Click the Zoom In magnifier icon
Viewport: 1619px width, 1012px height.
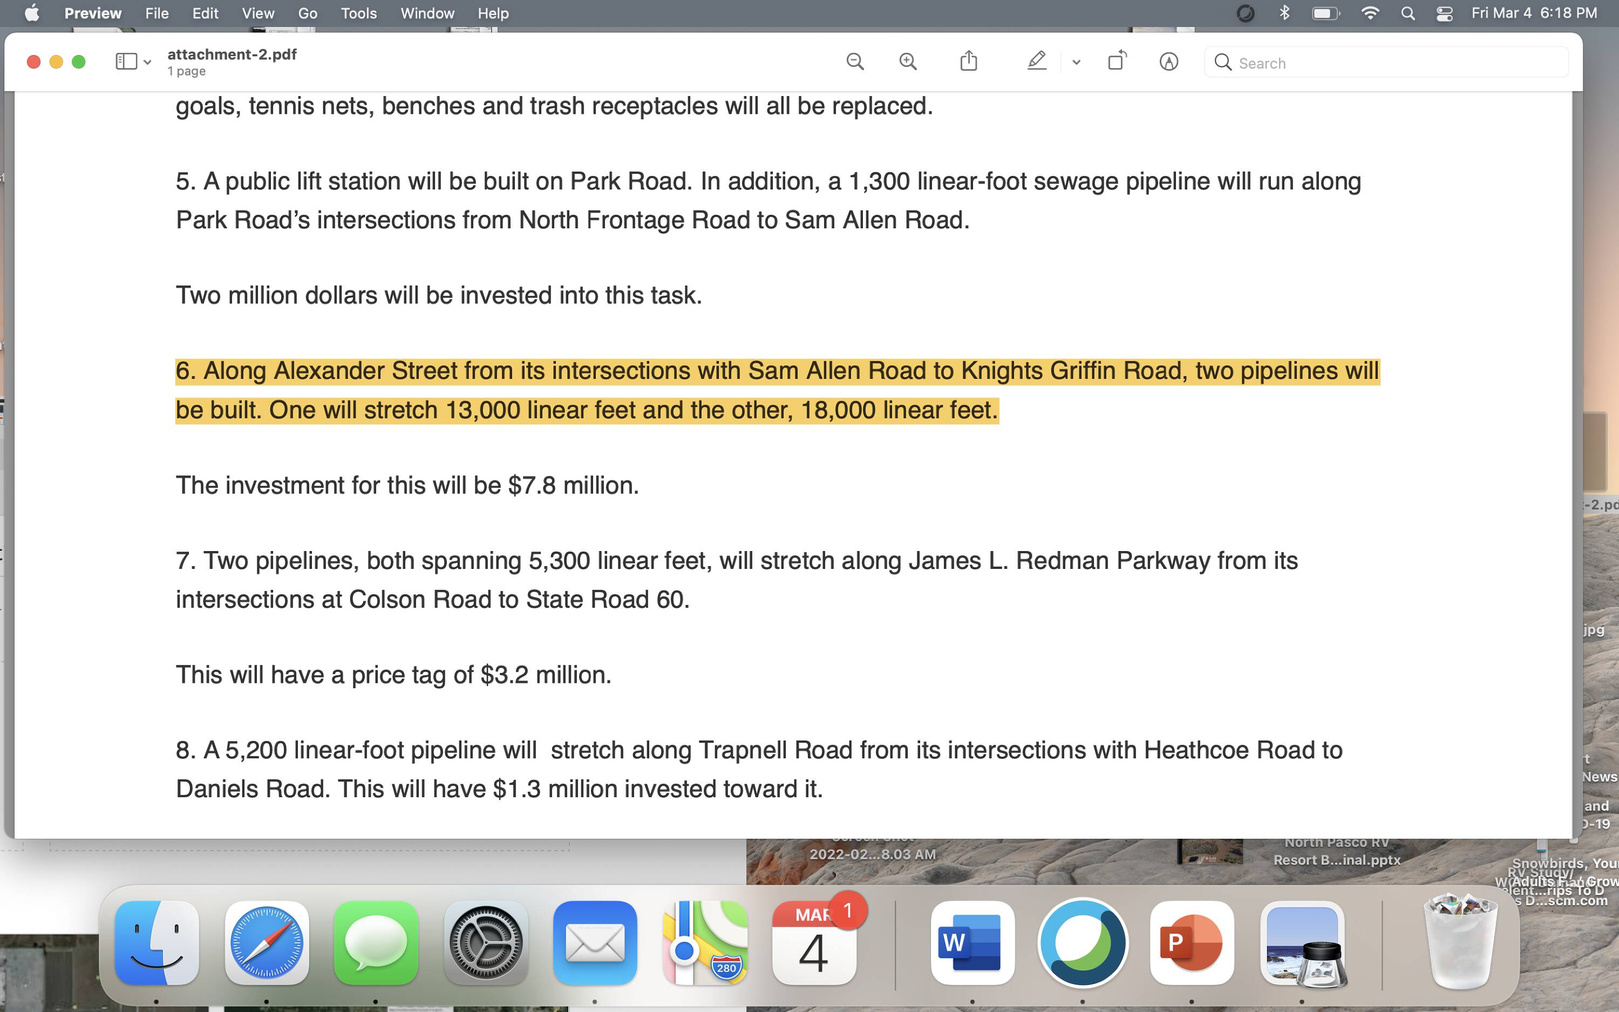tap(908, 62)
